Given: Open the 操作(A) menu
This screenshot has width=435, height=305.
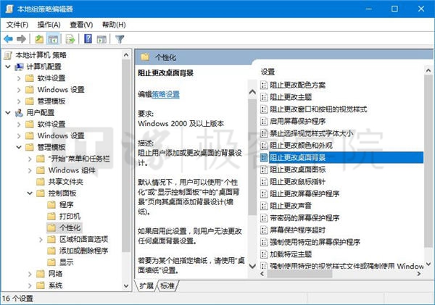Looking at the screenshot, I should click(x=49, y=25).
